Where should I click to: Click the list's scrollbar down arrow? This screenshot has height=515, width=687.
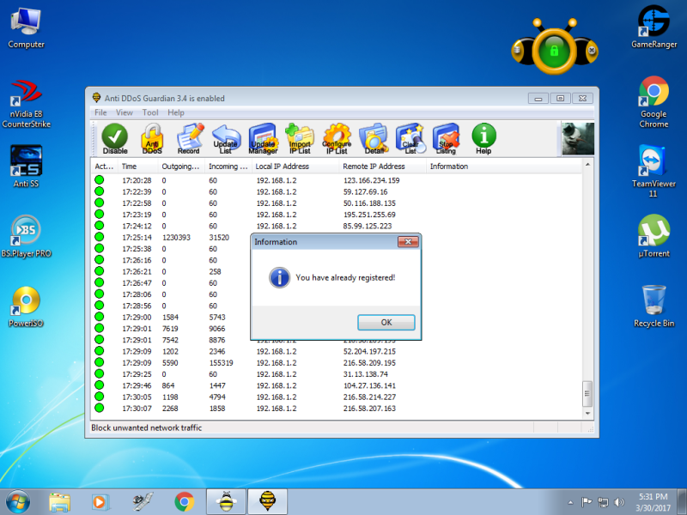click(x=587, y=414)
